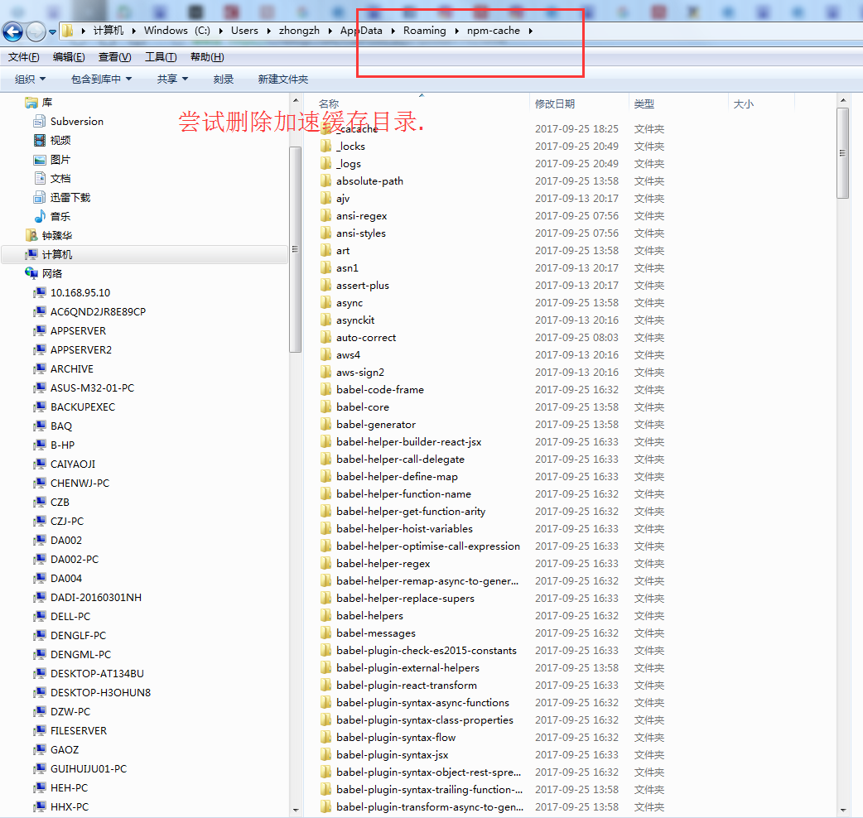Open the 组织 dropdown in the toolbar
The image size is (863, 818).
tap(31, 79)
